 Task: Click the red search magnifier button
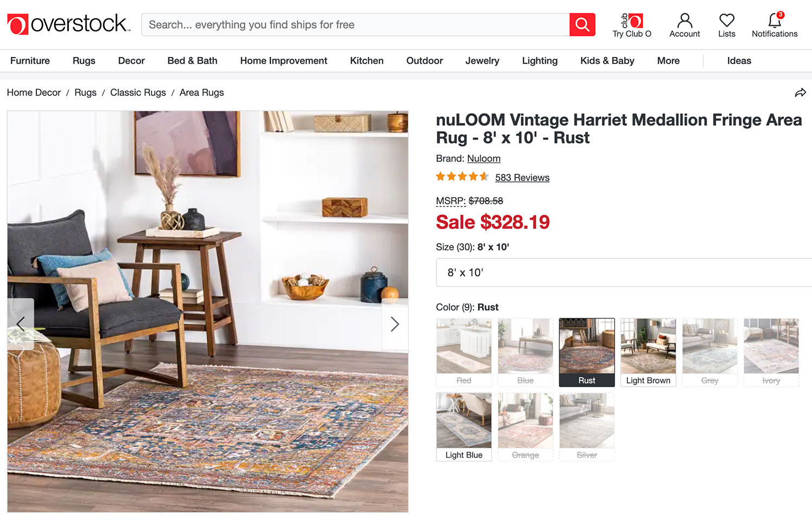[582, 25]
